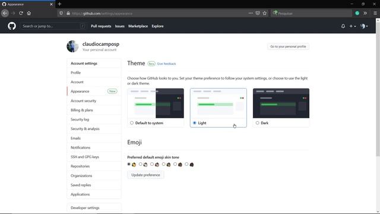Click Go to your personal profile
Screen dimensions: 380x214
pyautogui.click(x=288, y=46)
